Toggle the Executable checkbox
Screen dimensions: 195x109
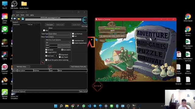(62, 50)
